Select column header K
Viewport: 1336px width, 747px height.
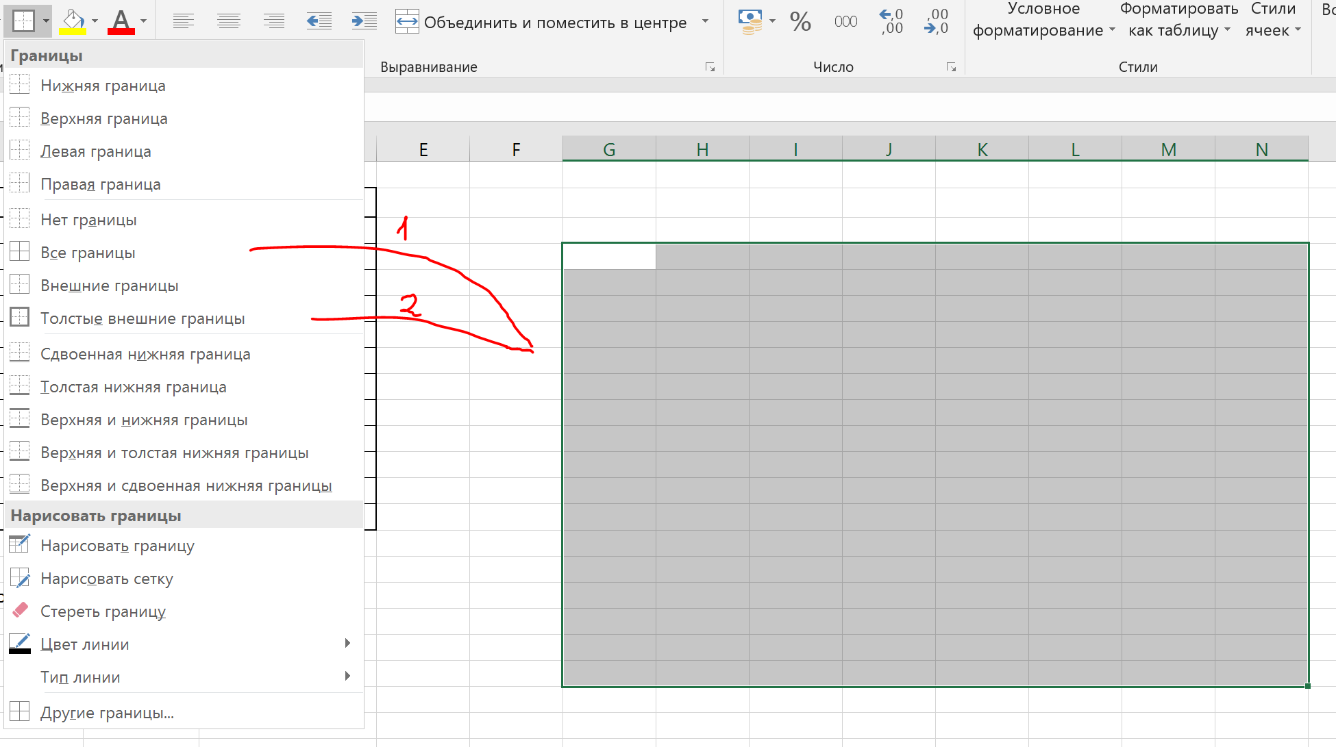pos(982,149)
